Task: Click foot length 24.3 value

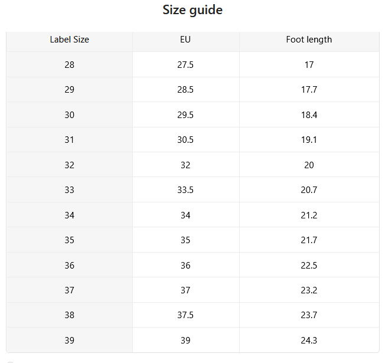Action: click(x=309, y=340)
